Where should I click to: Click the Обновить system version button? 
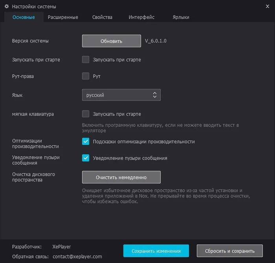coord(111,41)
